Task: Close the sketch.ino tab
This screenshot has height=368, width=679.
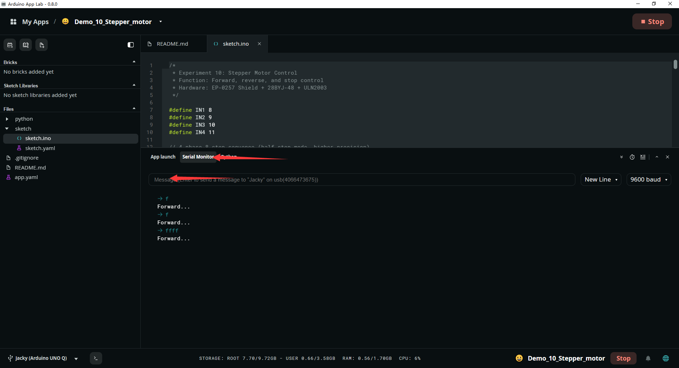Action: click(x=259, y=44)
